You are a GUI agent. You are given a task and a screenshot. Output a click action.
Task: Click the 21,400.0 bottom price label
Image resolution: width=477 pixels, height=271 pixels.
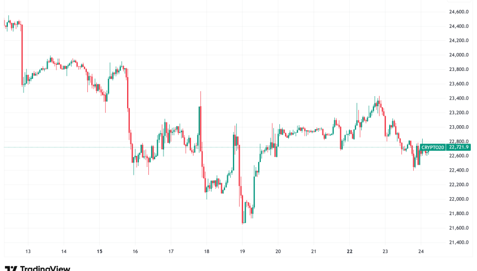point(458,243)
